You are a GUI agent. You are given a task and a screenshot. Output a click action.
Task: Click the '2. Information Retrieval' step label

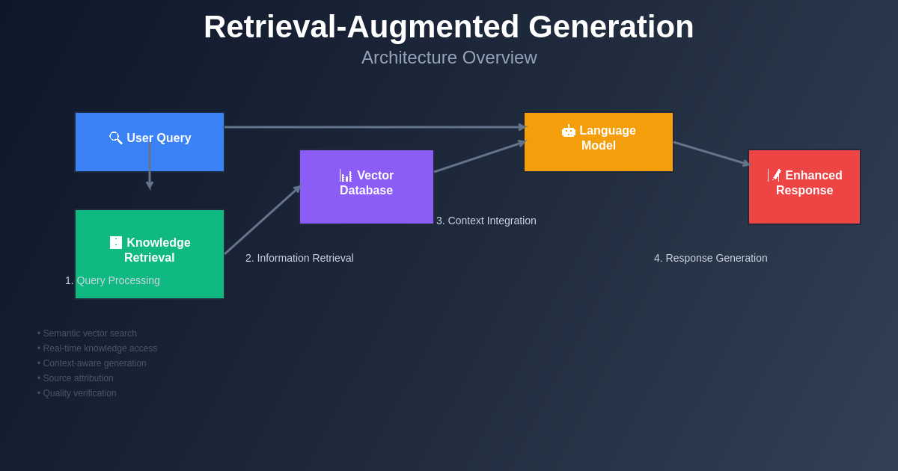point(299,258)
